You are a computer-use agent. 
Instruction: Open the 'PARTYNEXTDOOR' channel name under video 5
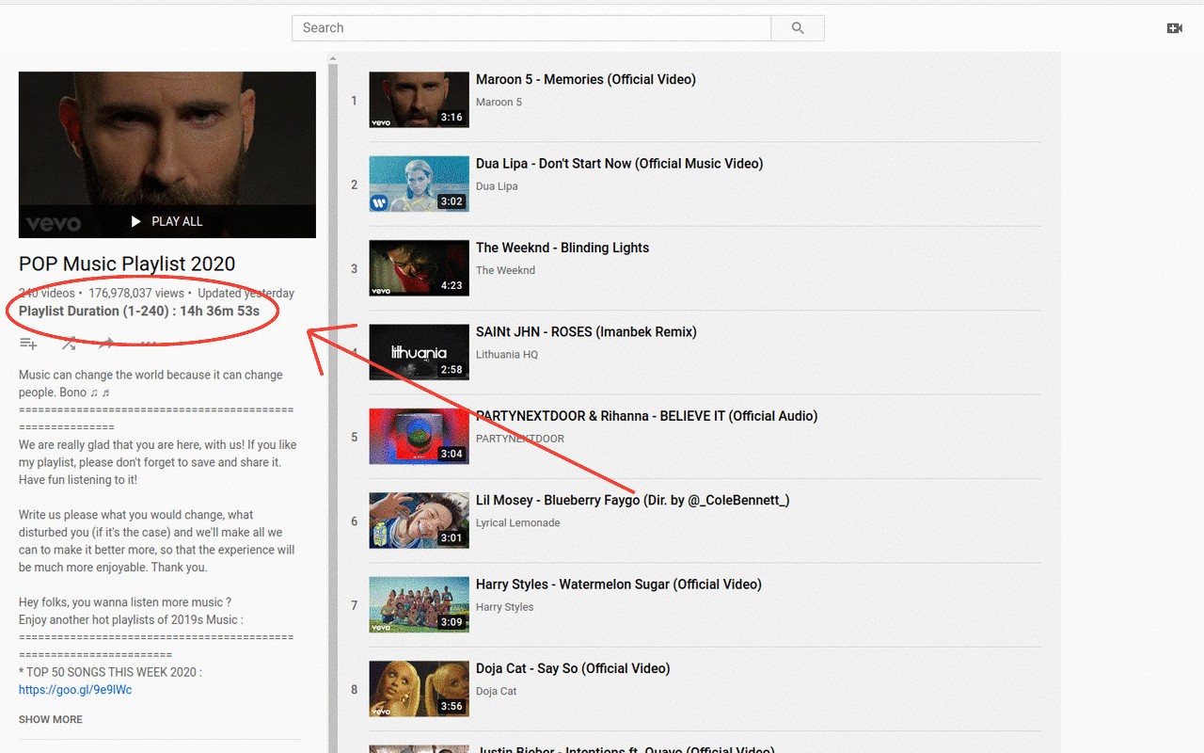click(520, 439)
